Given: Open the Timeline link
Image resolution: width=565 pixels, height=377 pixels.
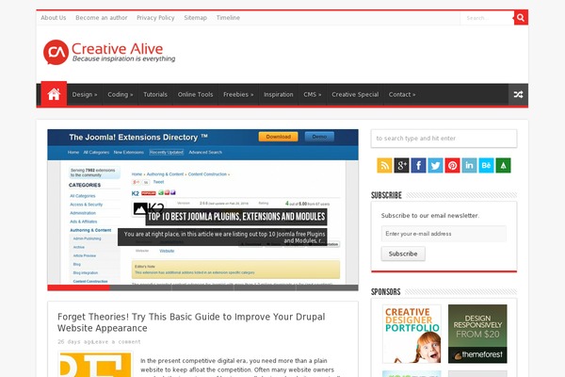Looking at the screenshot, I should (x=228, y=18).
